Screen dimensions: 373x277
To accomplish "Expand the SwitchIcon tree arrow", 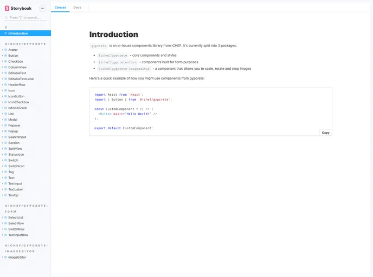I will (x=3, y=166).
